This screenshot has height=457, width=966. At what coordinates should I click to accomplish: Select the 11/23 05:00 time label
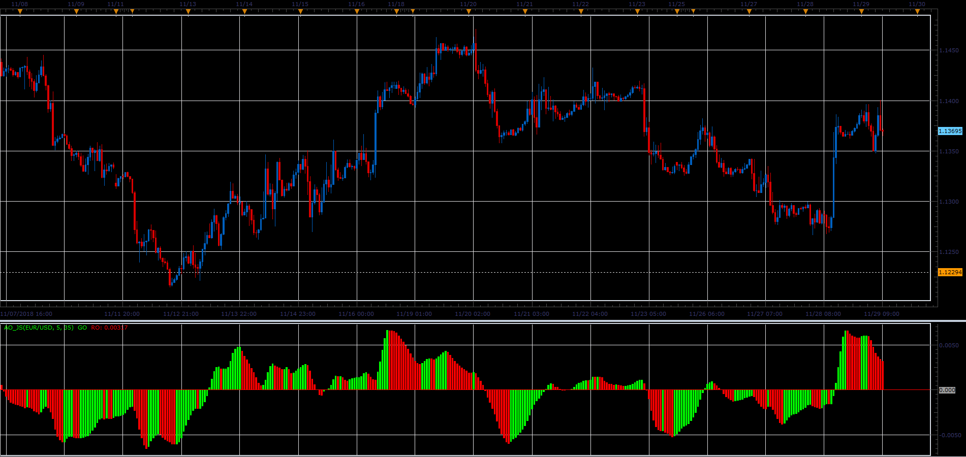point(648,314)
